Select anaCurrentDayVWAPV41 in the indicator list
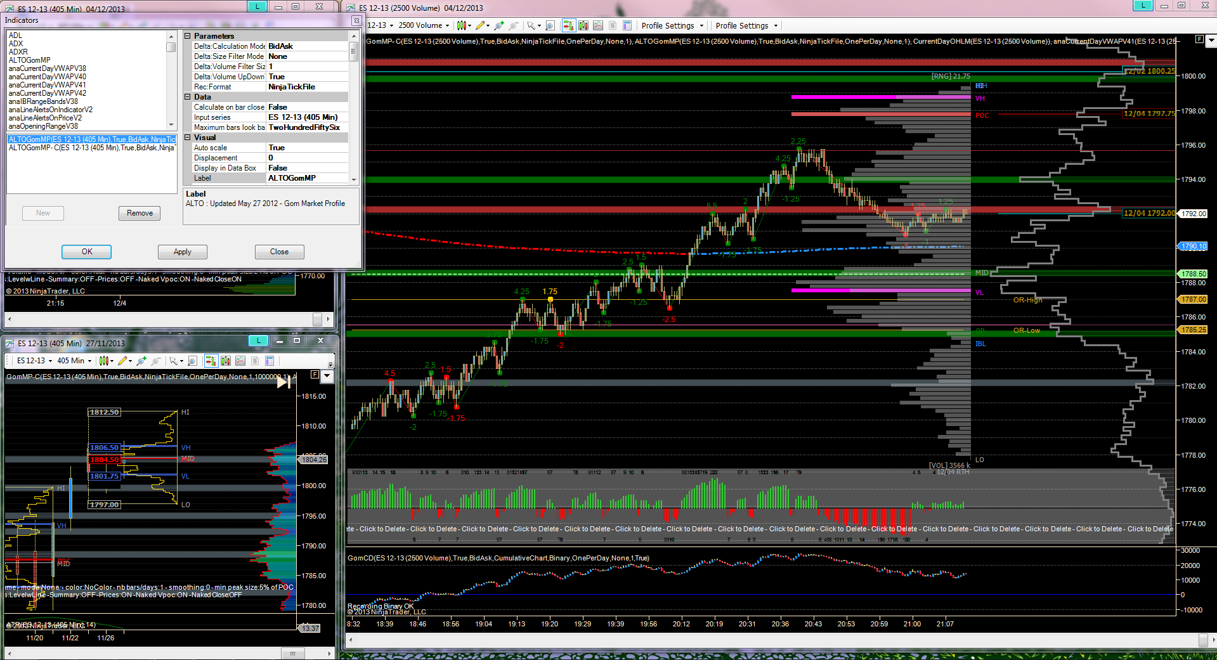 [48, 85]
